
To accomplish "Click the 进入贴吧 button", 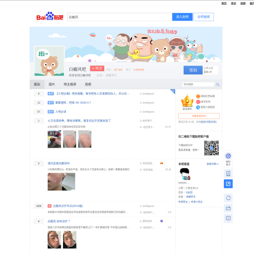I will pos(183,17).
